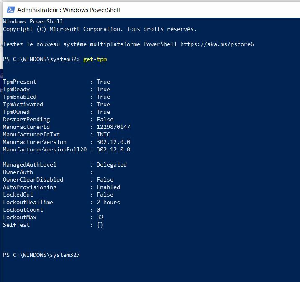Click the "Administrateur : Windows PowerShell" window title

pyautogui.click(x=69, y=10)
